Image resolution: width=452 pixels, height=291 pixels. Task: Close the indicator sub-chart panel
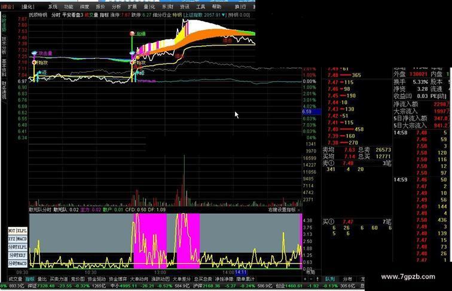pos(299,210)
